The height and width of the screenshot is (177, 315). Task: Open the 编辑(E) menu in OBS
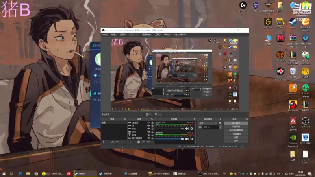(114, 35)
